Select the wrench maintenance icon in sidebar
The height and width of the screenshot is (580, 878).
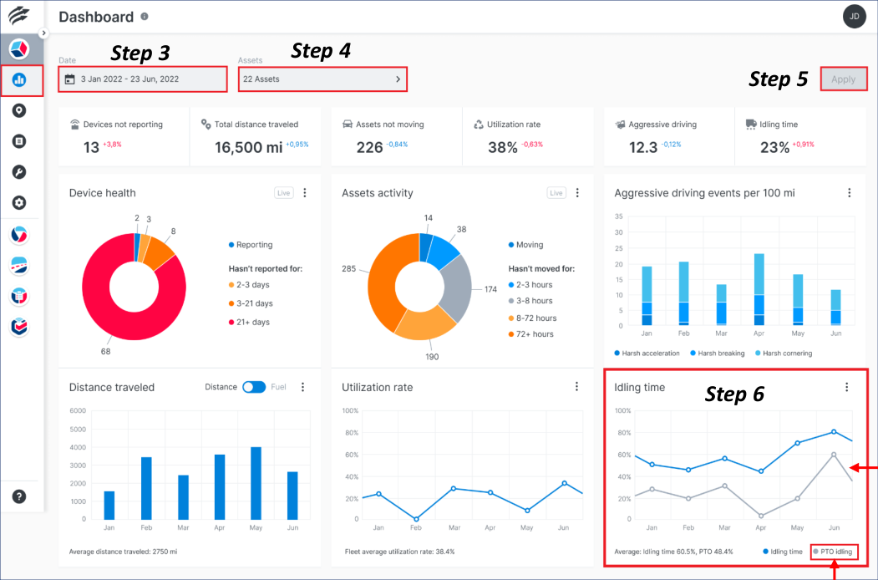(19, 171)
